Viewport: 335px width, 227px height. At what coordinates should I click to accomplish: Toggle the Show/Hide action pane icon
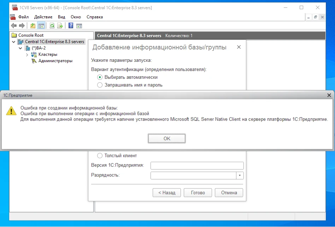point(79,26)
